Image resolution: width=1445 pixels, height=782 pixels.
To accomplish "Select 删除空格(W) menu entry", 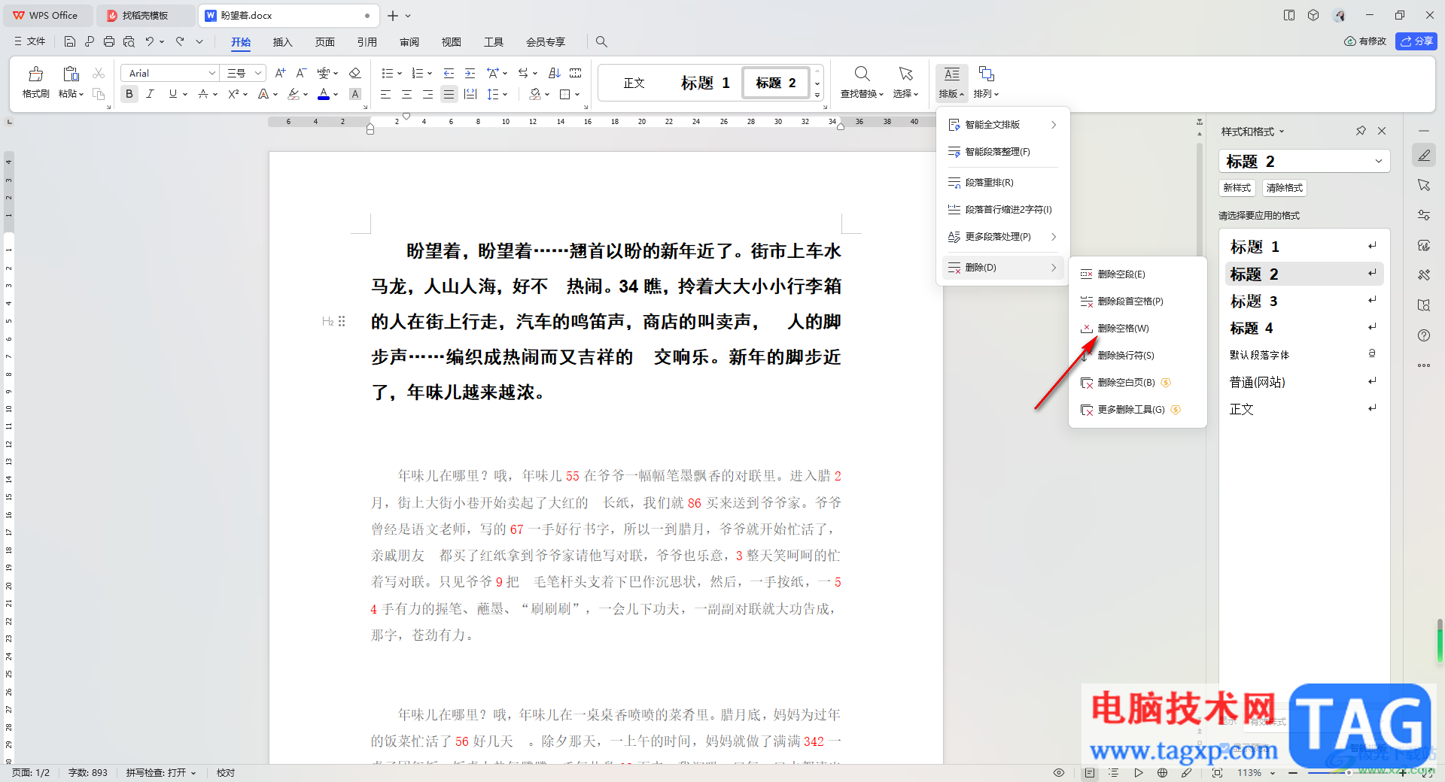I will (x=1137, y=329).
